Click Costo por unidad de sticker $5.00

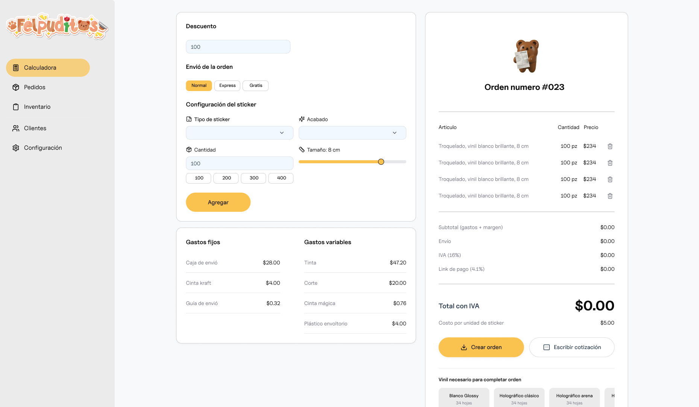pyautogui.click(x=607, y=323)
